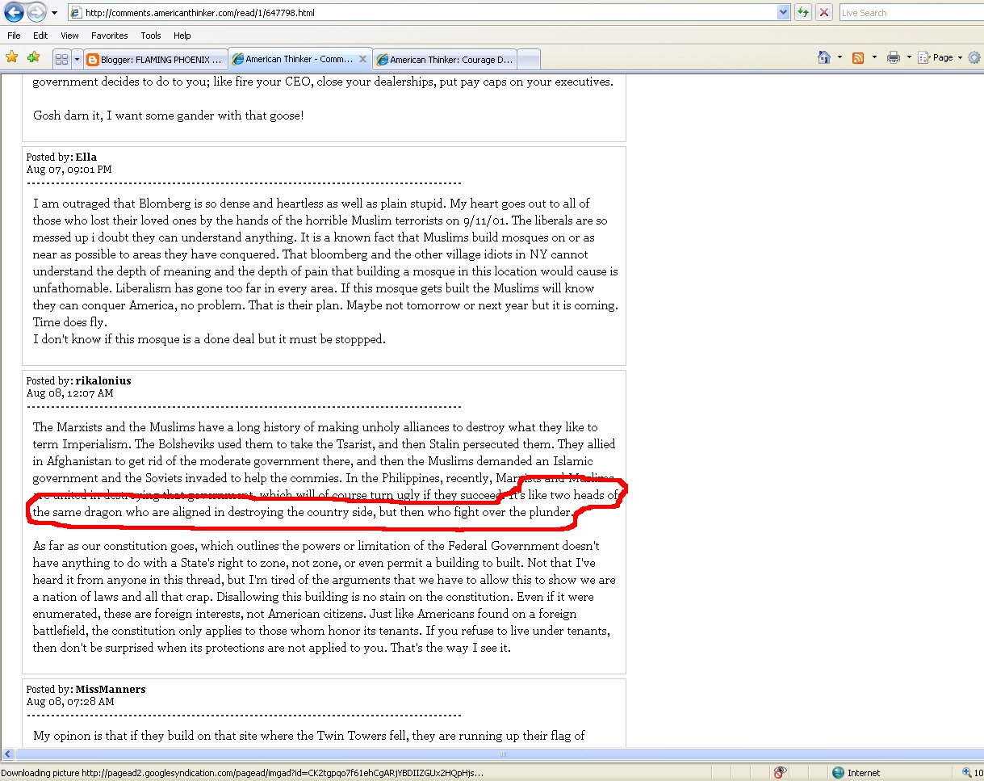The image size is (984, 781).
Task: Click the line 'Gosh darn it, I want some gander'
Action: point(169,115)
